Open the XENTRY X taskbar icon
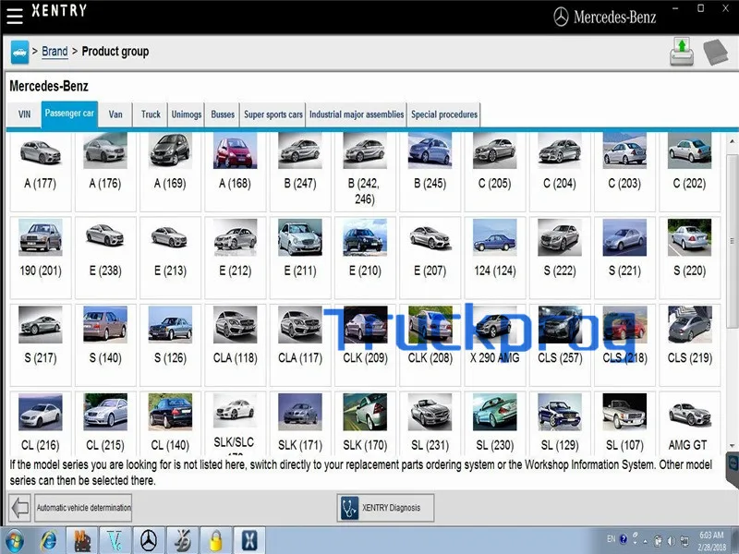This screenshot has height=554, width=739. 249,540
